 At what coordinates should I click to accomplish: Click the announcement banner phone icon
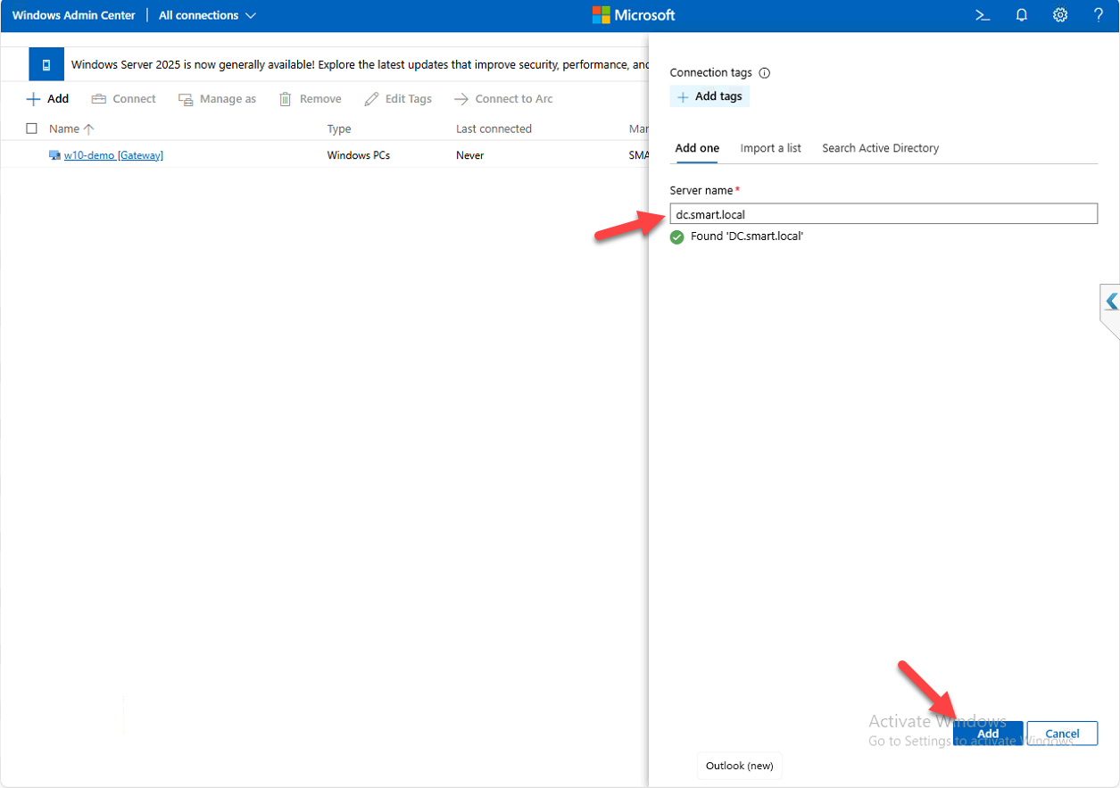click(46, 64)
